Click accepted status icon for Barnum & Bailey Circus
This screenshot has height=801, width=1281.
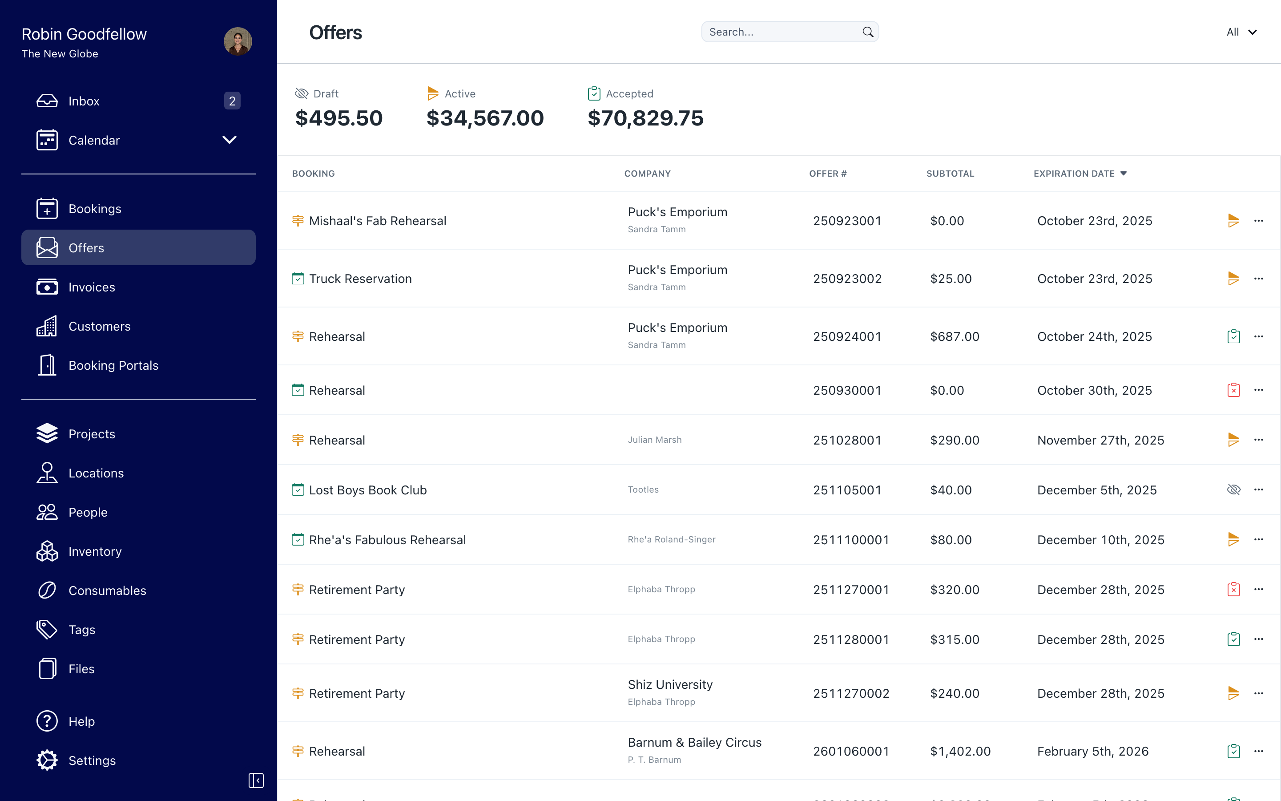1234,751
